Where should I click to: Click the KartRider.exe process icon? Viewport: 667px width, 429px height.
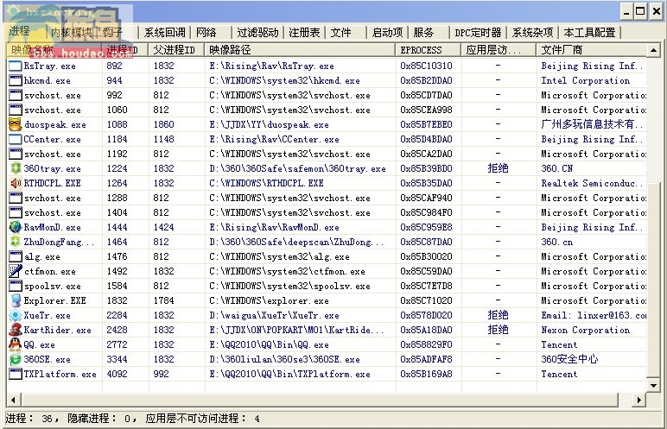pyautogui.click(x=16, y=330)
